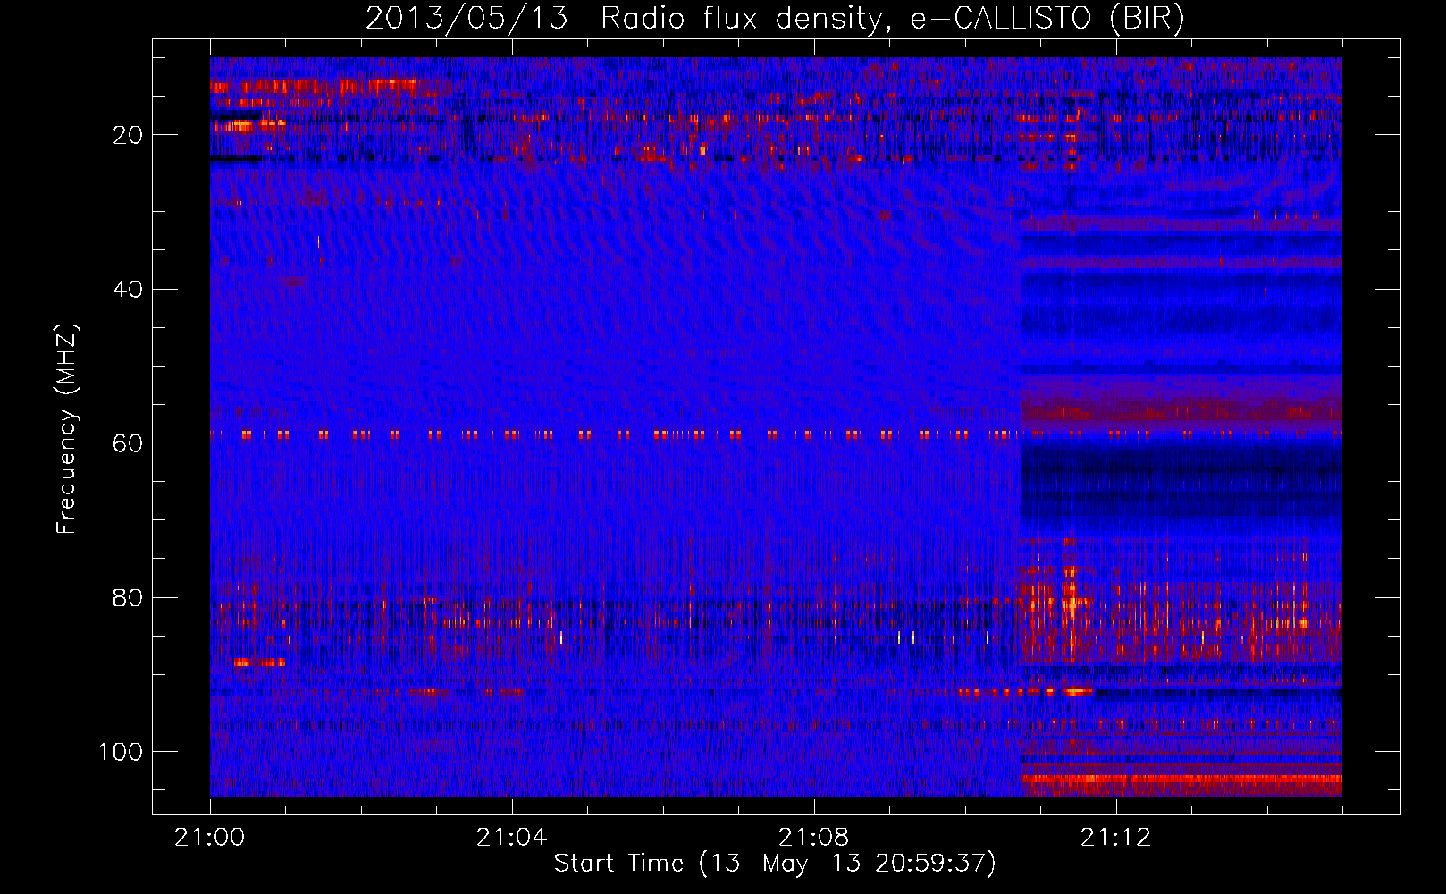Click the '100' frequency axis label

tap(121, 752)
